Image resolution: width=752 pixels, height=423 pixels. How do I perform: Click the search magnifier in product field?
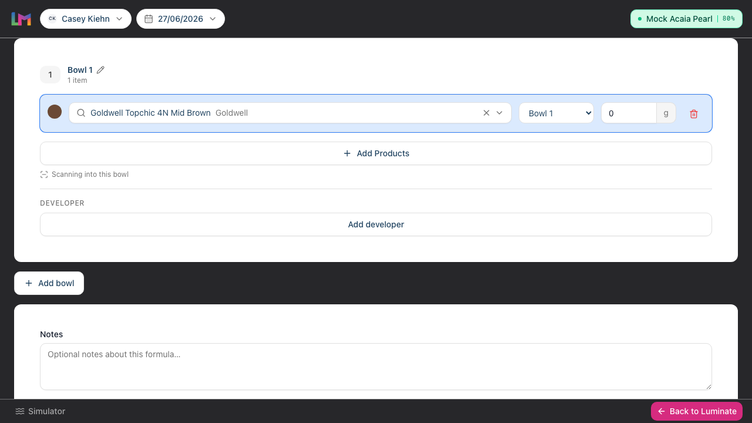(x=81, y=113)
